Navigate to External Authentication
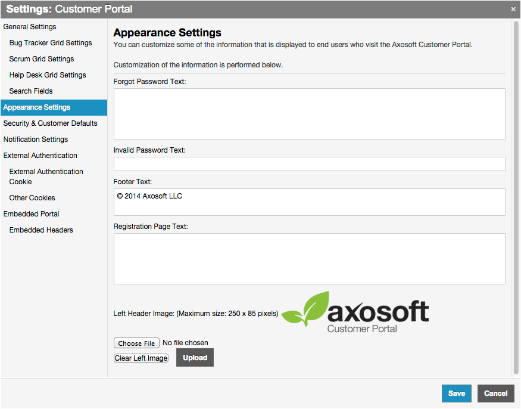Image resolution: width=521 pixels, height=409 pixels. pos(40,156)
